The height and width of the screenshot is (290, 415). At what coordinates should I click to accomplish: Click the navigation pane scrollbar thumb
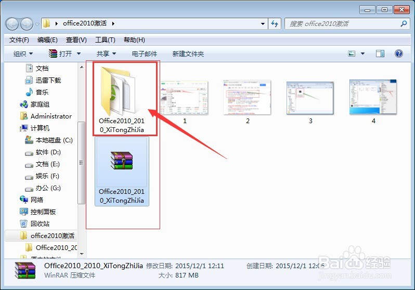(82, 163)
